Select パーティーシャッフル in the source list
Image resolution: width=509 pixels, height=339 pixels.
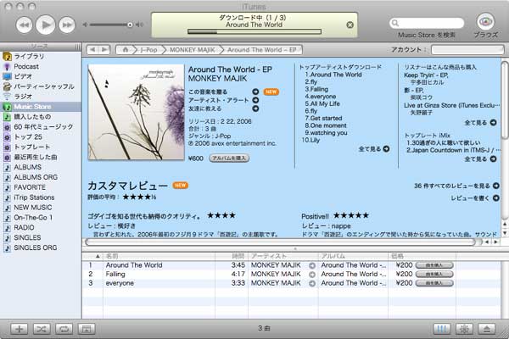41,86
